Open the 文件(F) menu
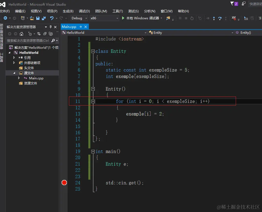 [x=5, y=11]
